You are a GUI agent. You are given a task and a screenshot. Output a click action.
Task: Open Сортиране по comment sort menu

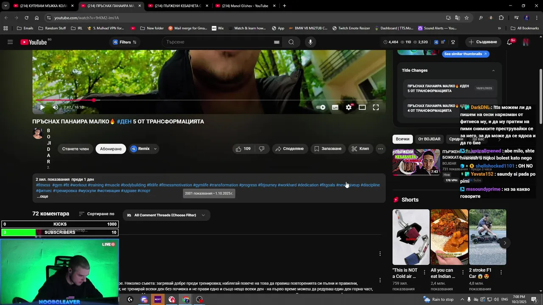96,214
